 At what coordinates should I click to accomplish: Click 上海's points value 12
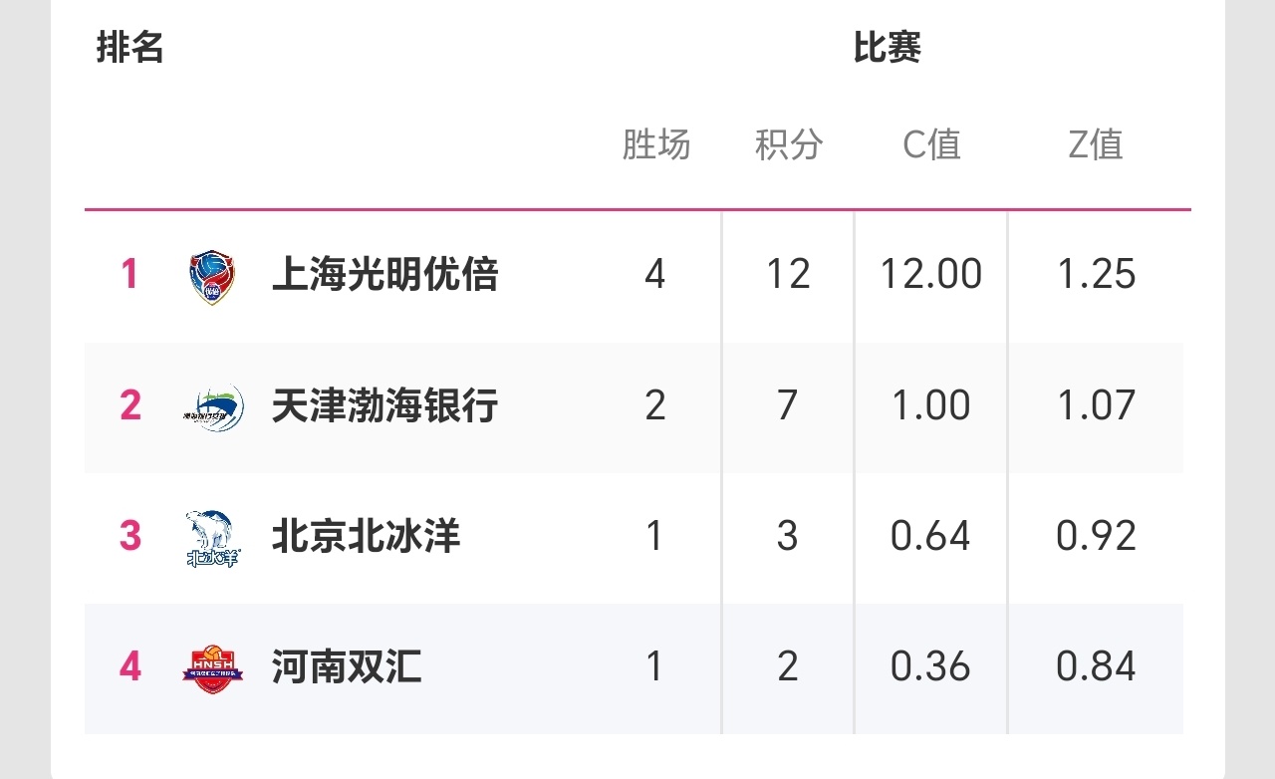[788, 274]
